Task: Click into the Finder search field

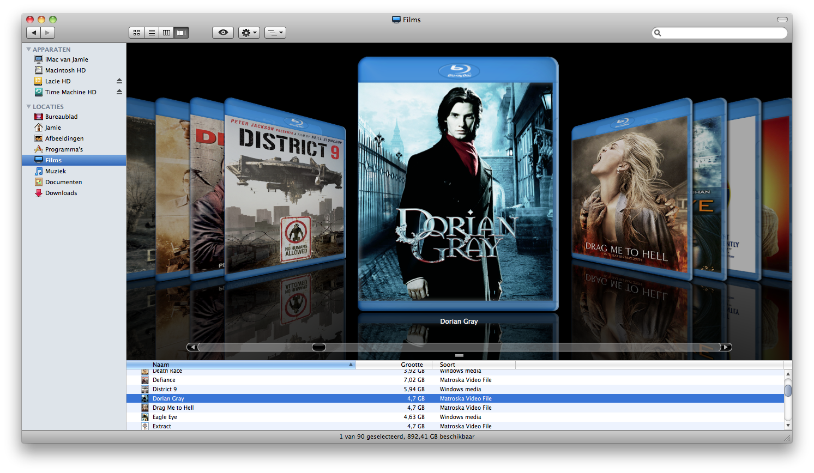Action: pyautogui.click(x=720, y=33)
